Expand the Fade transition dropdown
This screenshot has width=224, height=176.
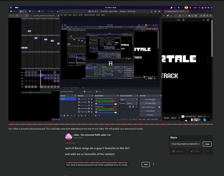click(129, 99)
